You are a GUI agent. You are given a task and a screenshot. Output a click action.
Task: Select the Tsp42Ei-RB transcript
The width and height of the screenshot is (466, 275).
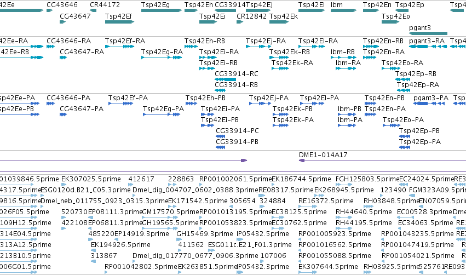coord(207,68)
